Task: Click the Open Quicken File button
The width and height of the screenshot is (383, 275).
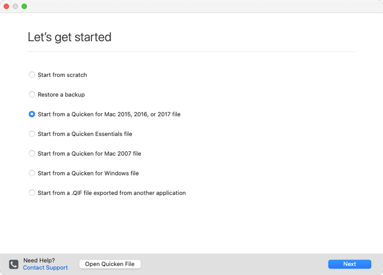Action: [110, 264]
